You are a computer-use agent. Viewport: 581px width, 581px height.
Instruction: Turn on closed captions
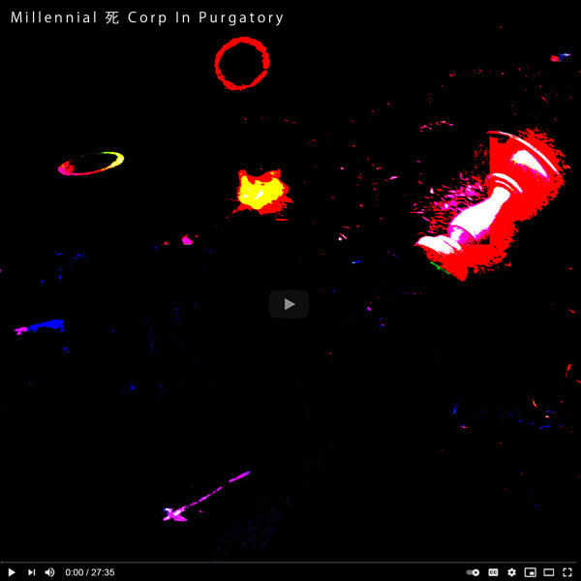pyautogui.click(x=493, y=572)
